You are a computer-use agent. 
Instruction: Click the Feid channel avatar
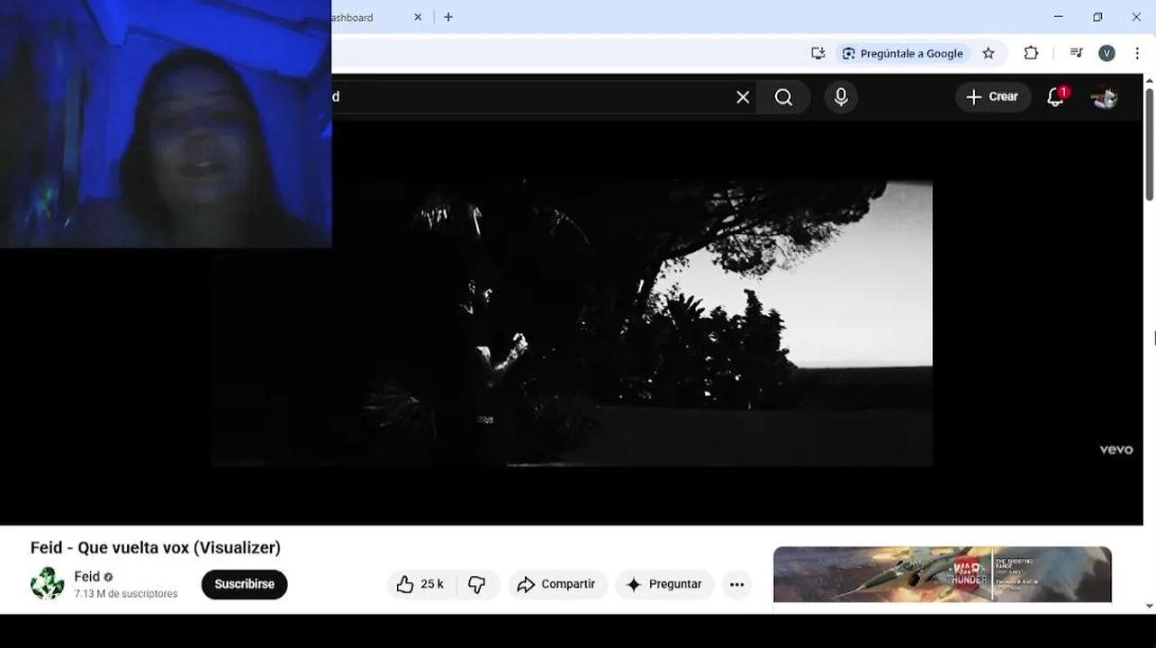(47, 583)
